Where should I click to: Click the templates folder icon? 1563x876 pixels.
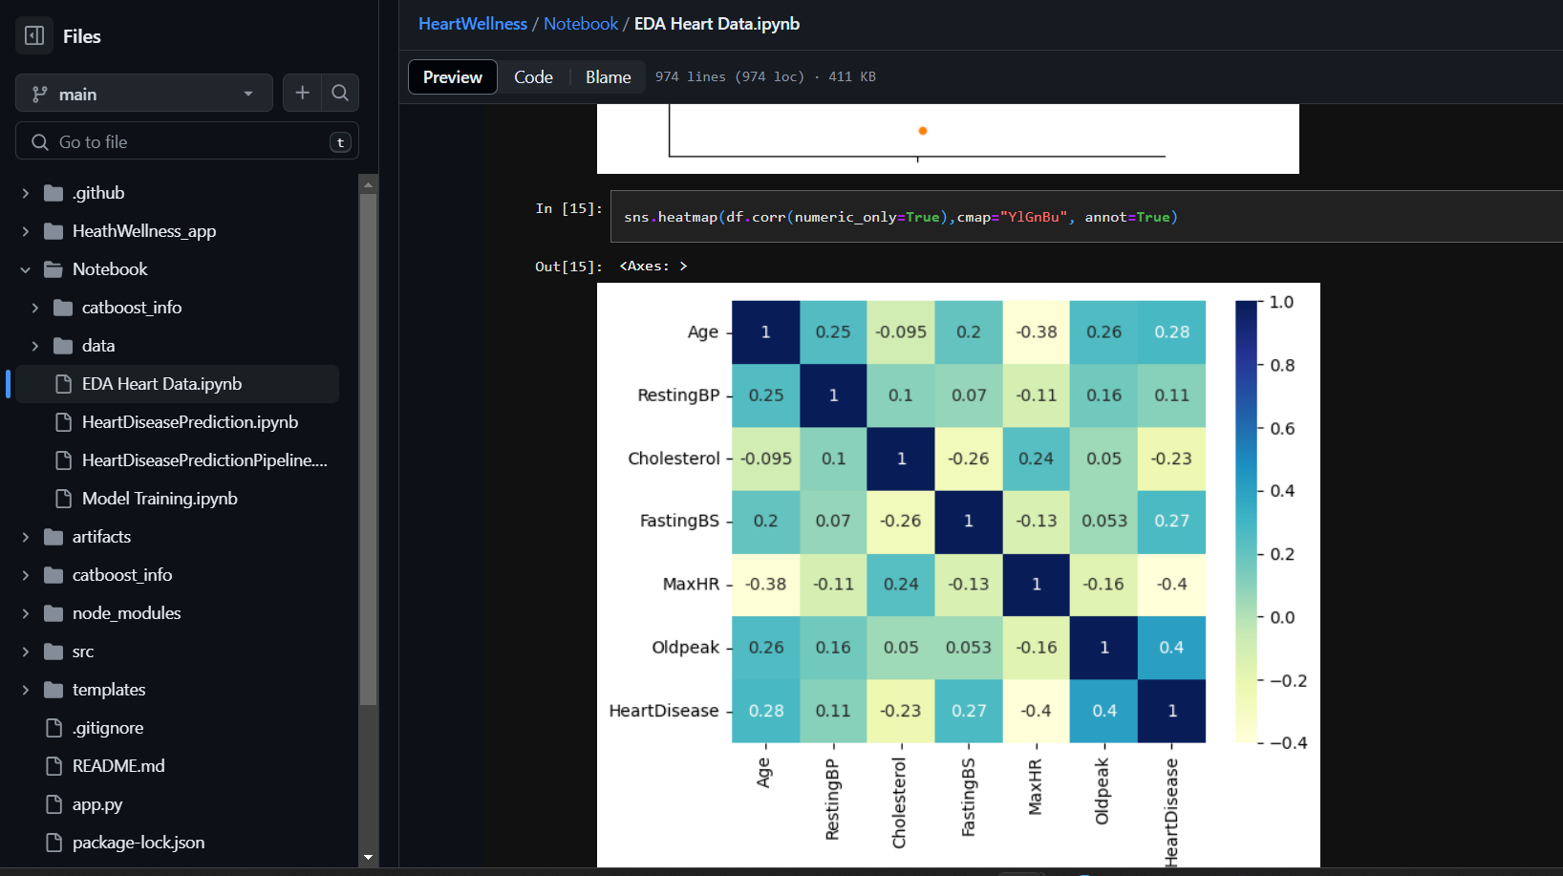[54, 690]
